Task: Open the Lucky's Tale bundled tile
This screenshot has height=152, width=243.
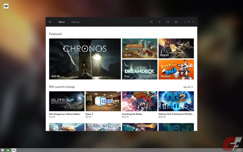Action: [176, 69]
